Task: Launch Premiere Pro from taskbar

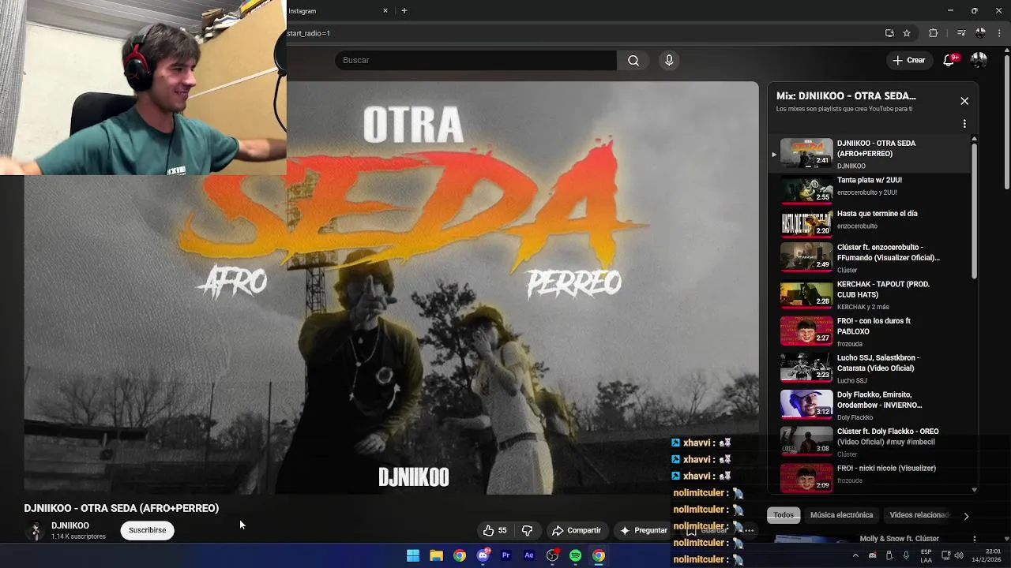Action: coord(506,555)
